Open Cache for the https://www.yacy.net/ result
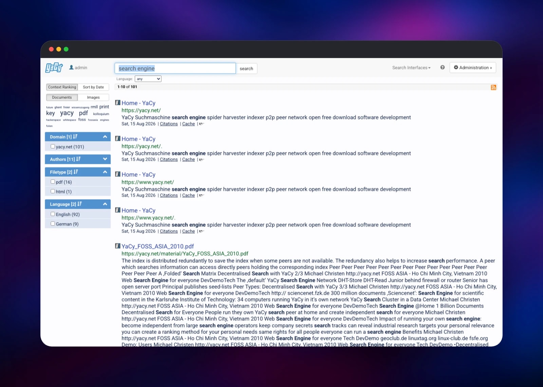The height and width of the screenshot is (387, 543). [x=188, y=196]
